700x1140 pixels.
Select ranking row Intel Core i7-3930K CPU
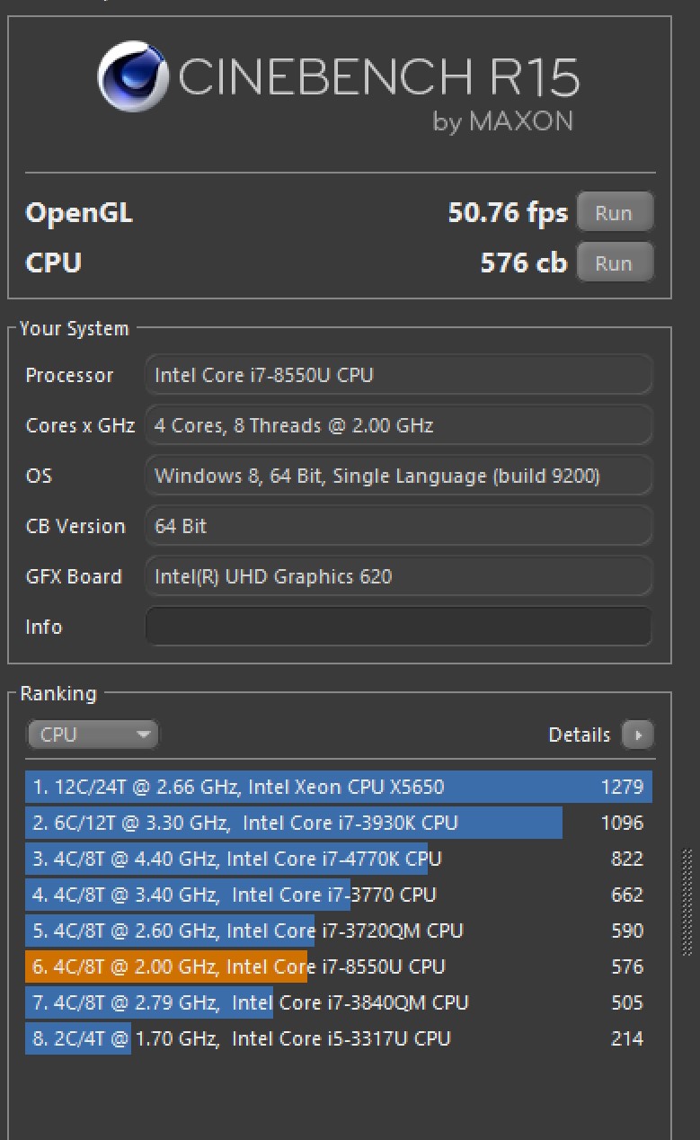(x=339, y=823)
